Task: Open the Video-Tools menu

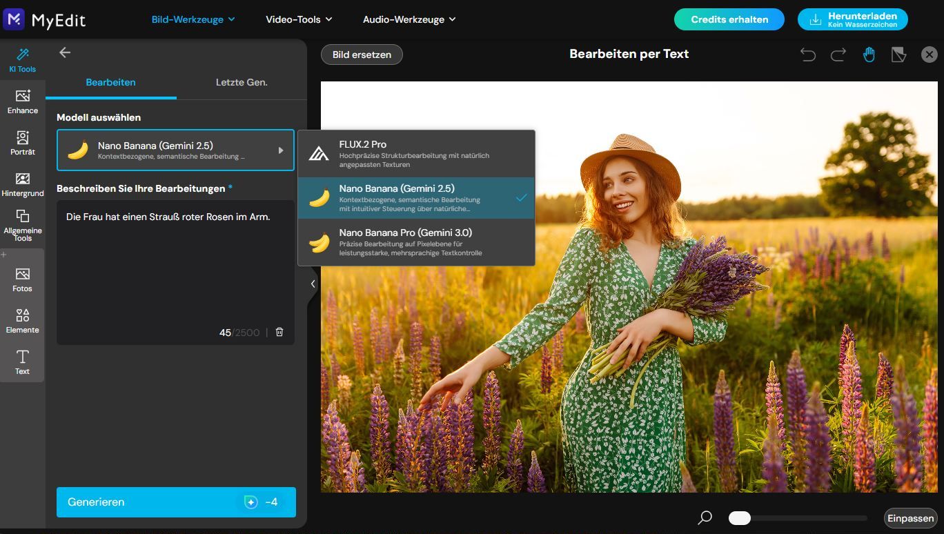Action: [x=299, y=19]
